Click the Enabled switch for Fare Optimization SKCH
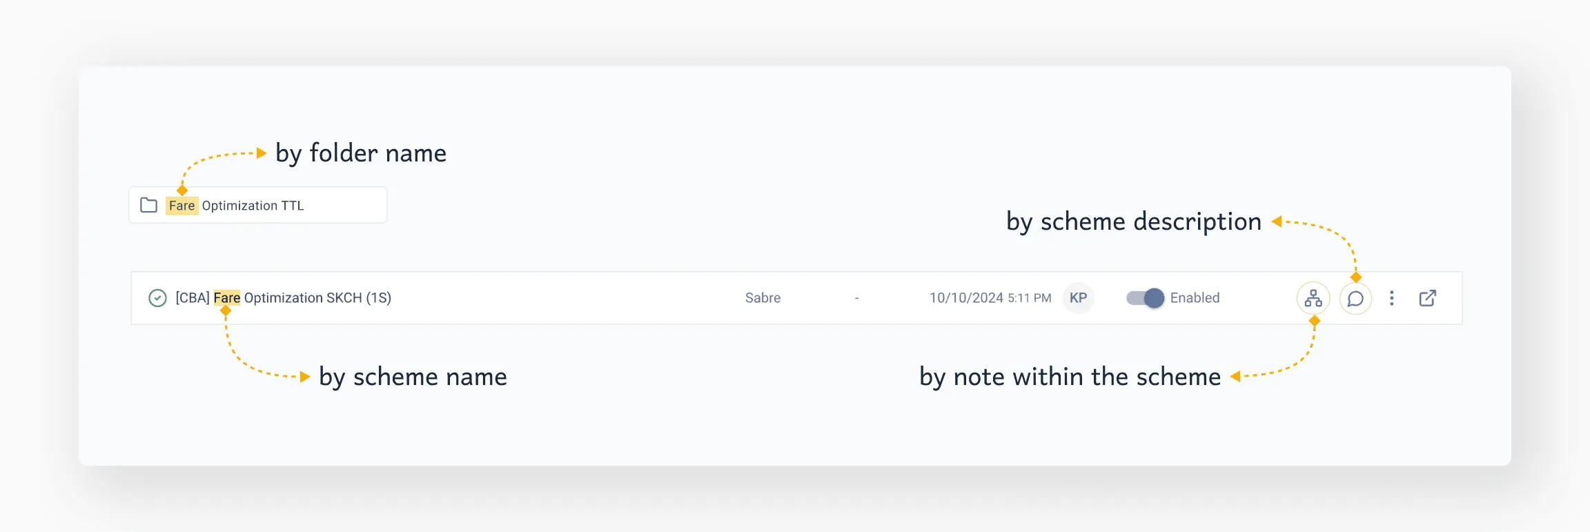The image size is (1590, 532). coord(1144,297)
